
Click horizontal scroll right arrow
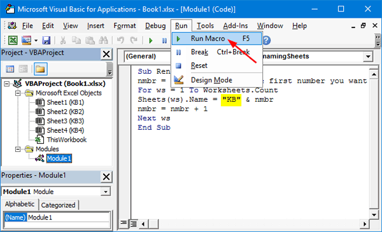[x=364, y=224]
